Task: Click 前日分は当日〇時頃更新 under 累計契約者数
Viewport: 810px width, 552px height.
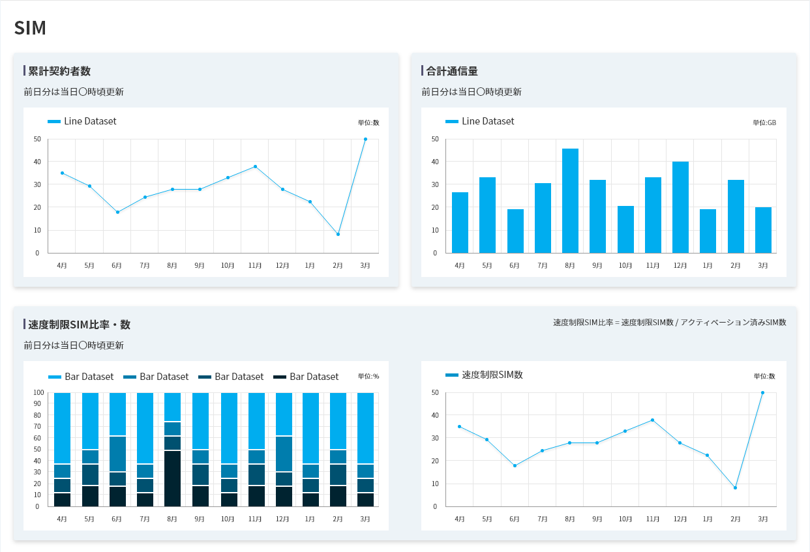Action: 74,92
